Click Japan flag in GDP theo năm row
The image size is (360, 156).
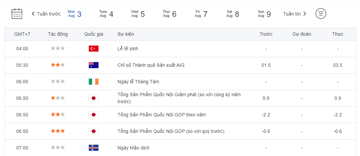point(93,115)
